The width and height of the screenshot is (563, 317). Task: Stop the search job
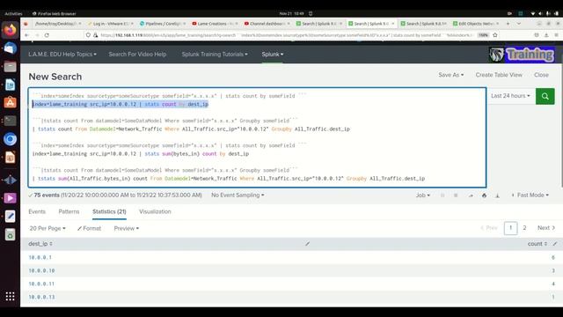(x=456, y=195)
